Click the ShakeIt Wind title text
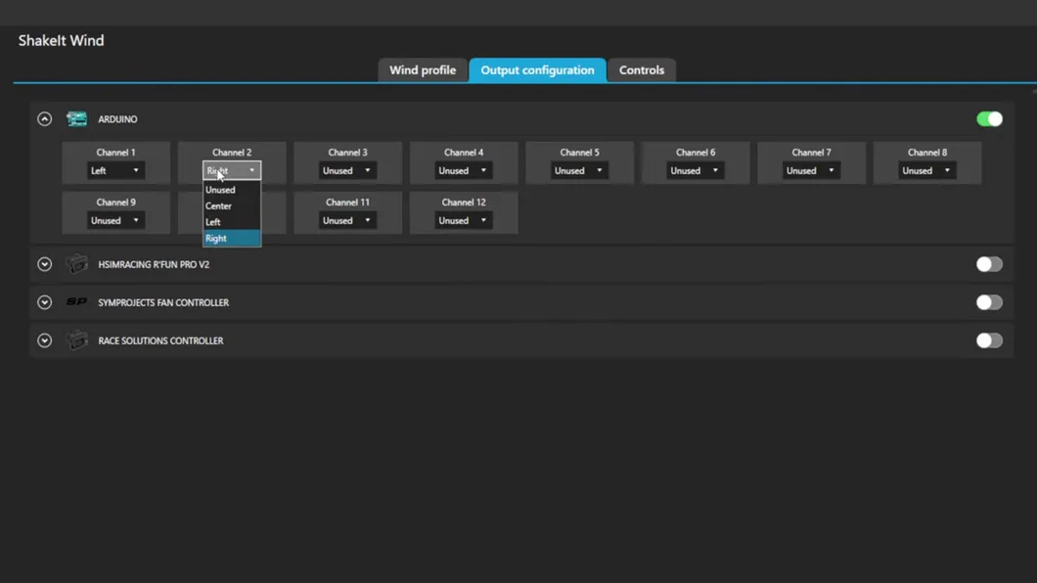The image size is (1037, 583). pyautogui.click(x=61, y=40)
